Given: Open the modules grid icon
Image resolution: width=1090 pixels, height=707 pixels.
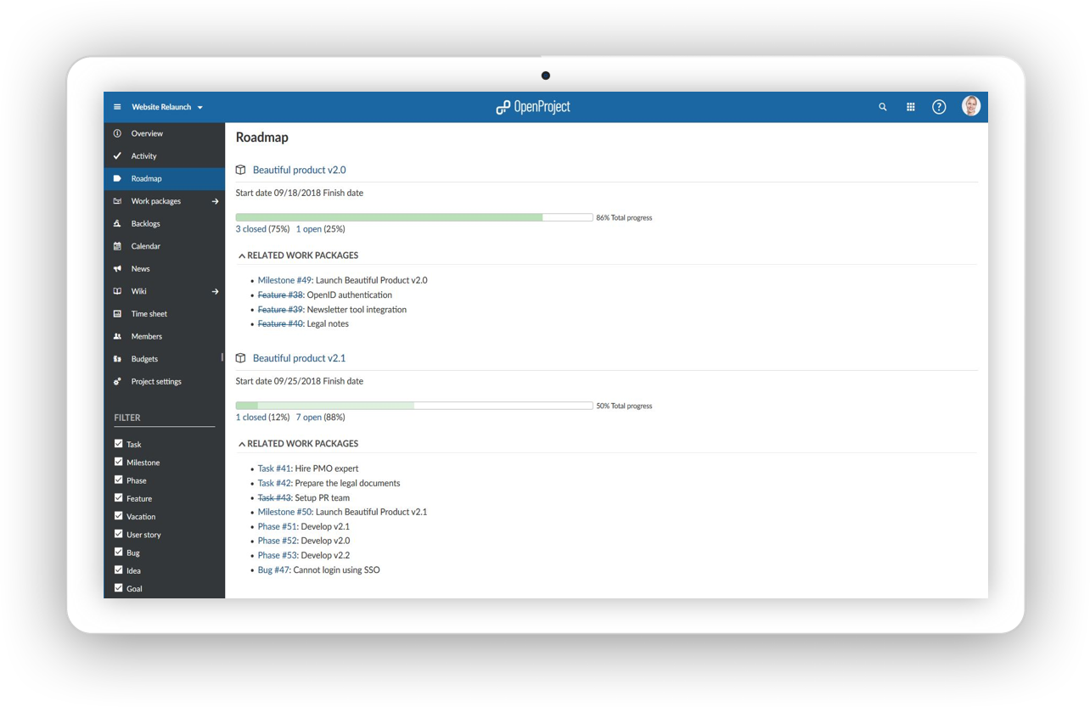Looking at the screenshot, I should 911,107.
